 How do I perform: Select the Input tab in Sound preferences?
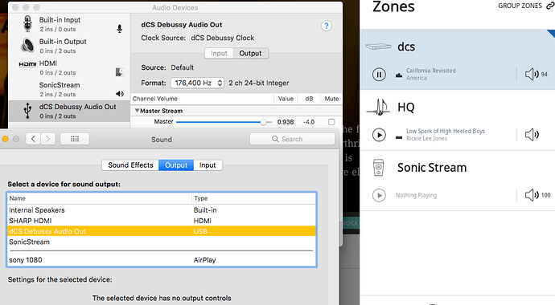point(208,165)
